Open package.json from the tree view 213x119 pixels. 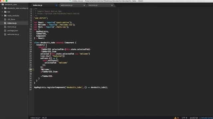pos(13,31)
